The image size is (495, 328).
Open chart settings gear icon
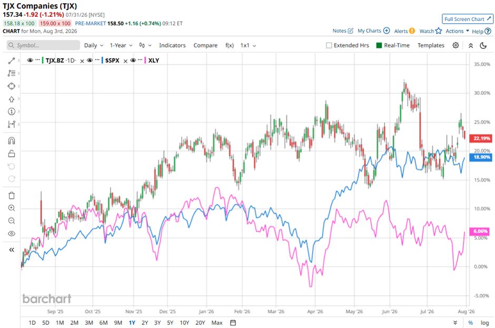pos(456,45)
